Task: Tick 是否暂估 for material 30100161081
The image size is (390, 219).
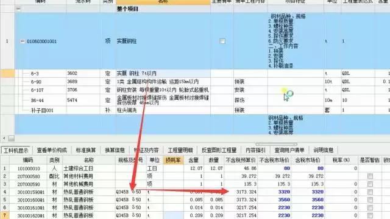Action: click(x=370, y=207)
